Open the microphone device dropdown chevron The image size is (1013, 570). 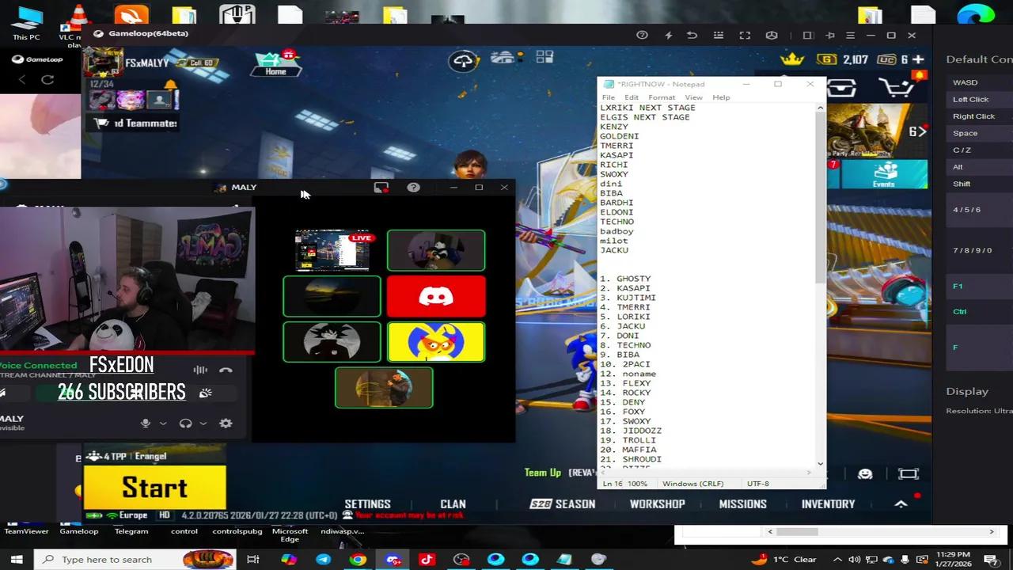tap(163, 423)
